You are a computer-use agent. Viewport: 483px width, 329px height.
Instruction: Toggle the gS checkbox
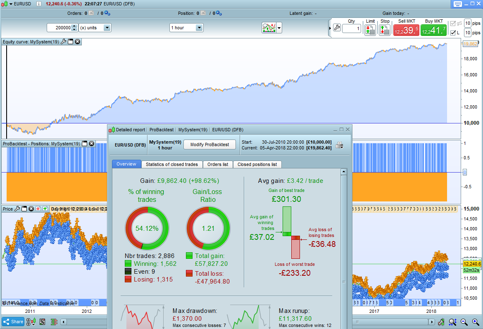pyautogui.click(x=453, y=24)
